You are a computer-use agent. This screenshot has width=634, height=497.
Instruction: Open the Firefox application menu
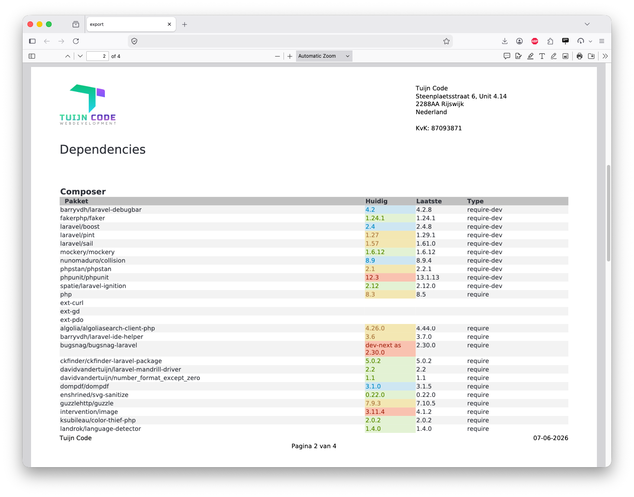pos(602,41)
